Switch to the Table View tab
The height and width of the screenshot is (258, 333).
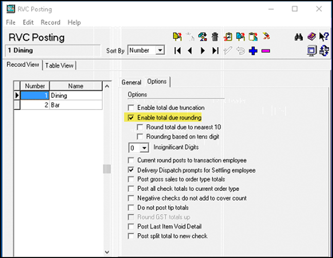pos(59,66)
